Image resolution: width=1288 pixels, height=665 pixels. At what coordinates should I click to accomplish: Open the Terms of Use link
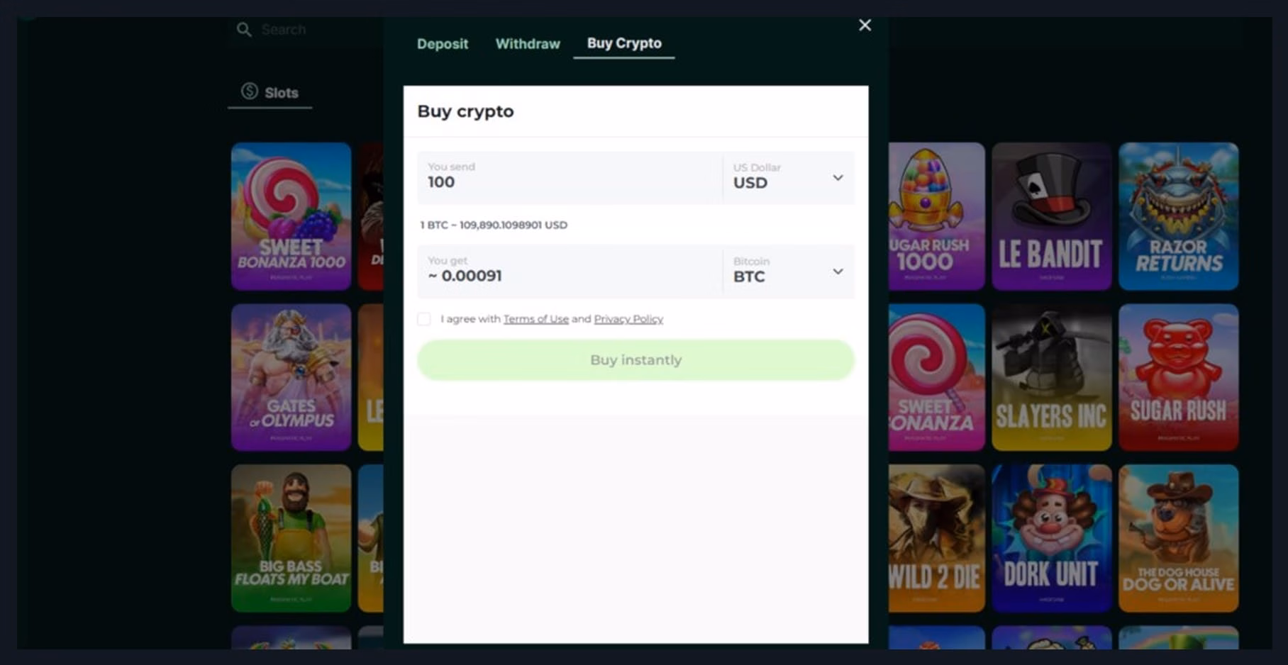535,319
